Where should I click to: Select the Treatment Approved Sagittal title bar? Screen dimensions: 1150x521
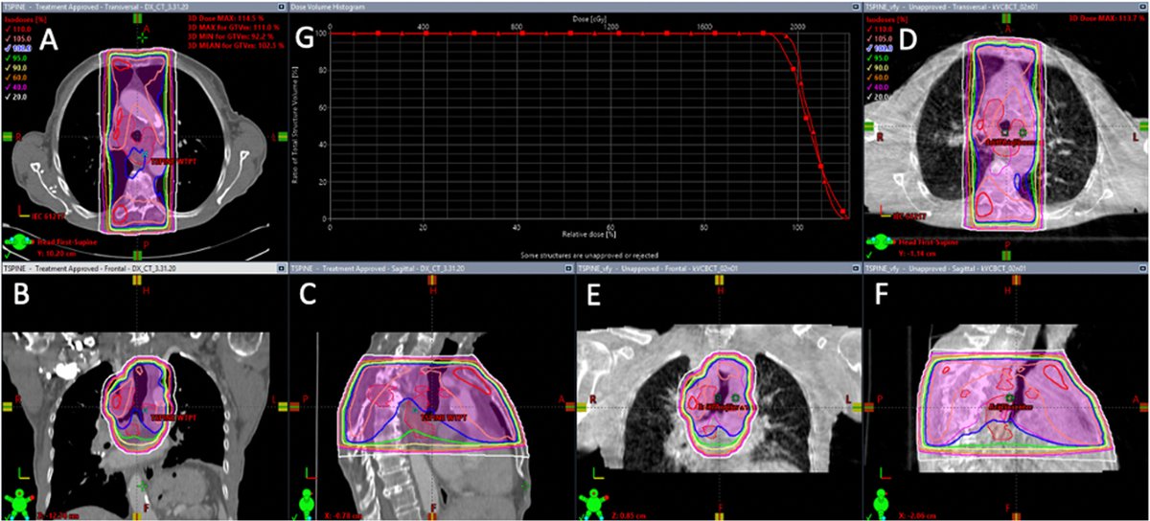(431, 270)
